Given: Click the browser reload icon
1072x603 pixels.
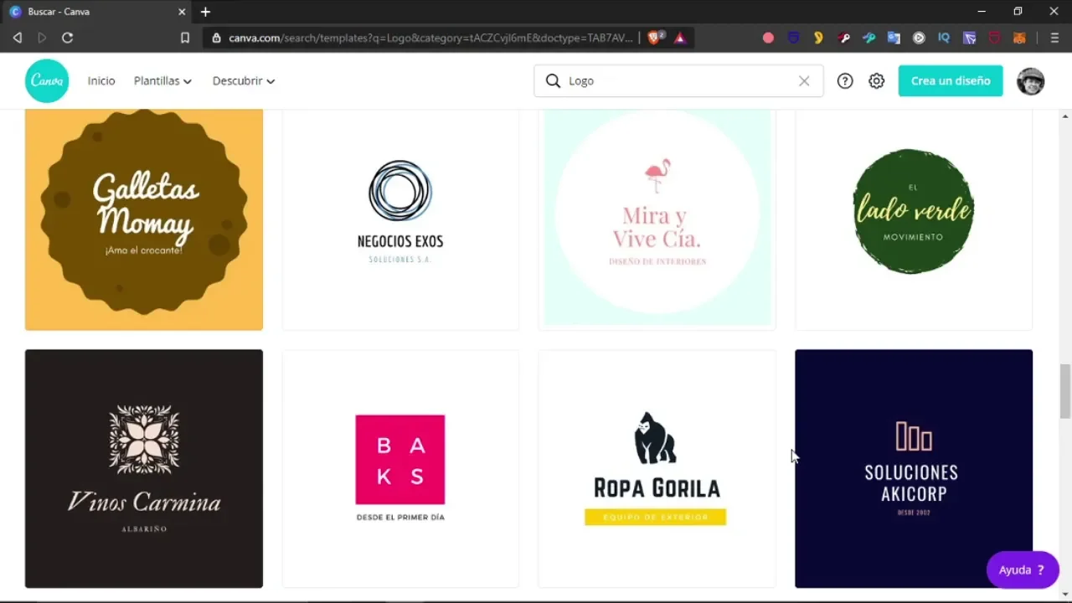Looking at the screenshot, I should (x=68, y=38).
